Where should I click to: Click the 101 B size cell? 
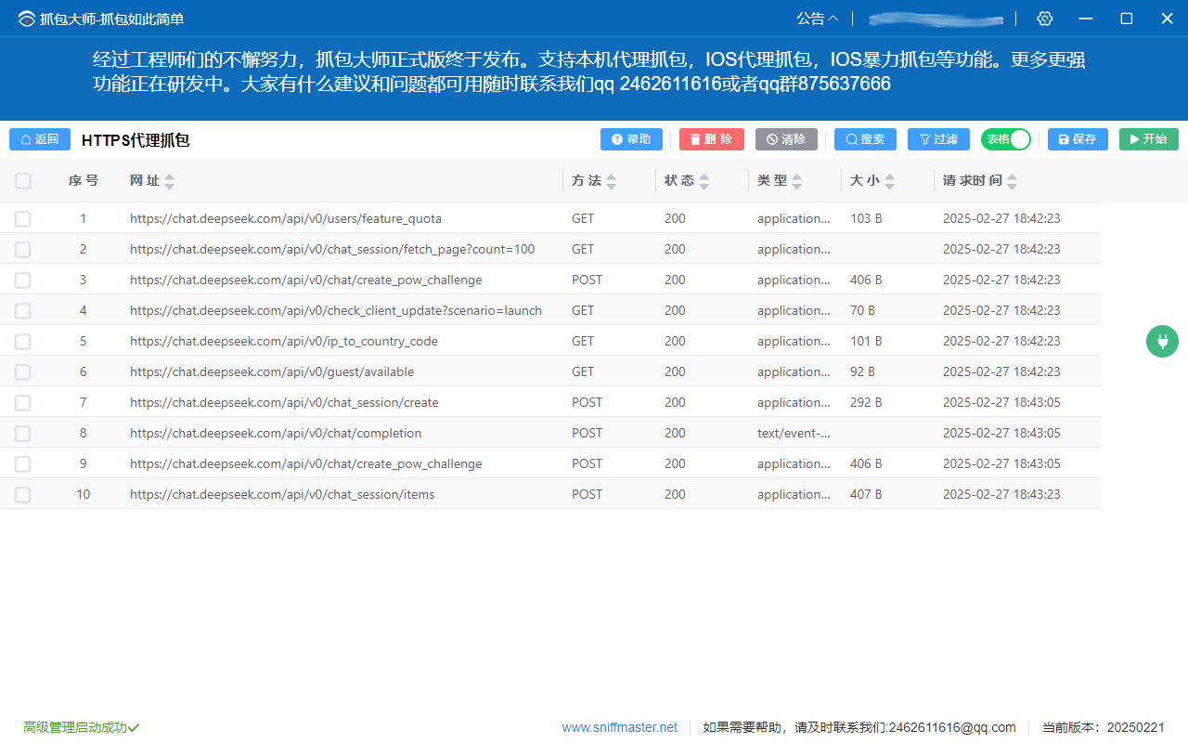(866, 342)
